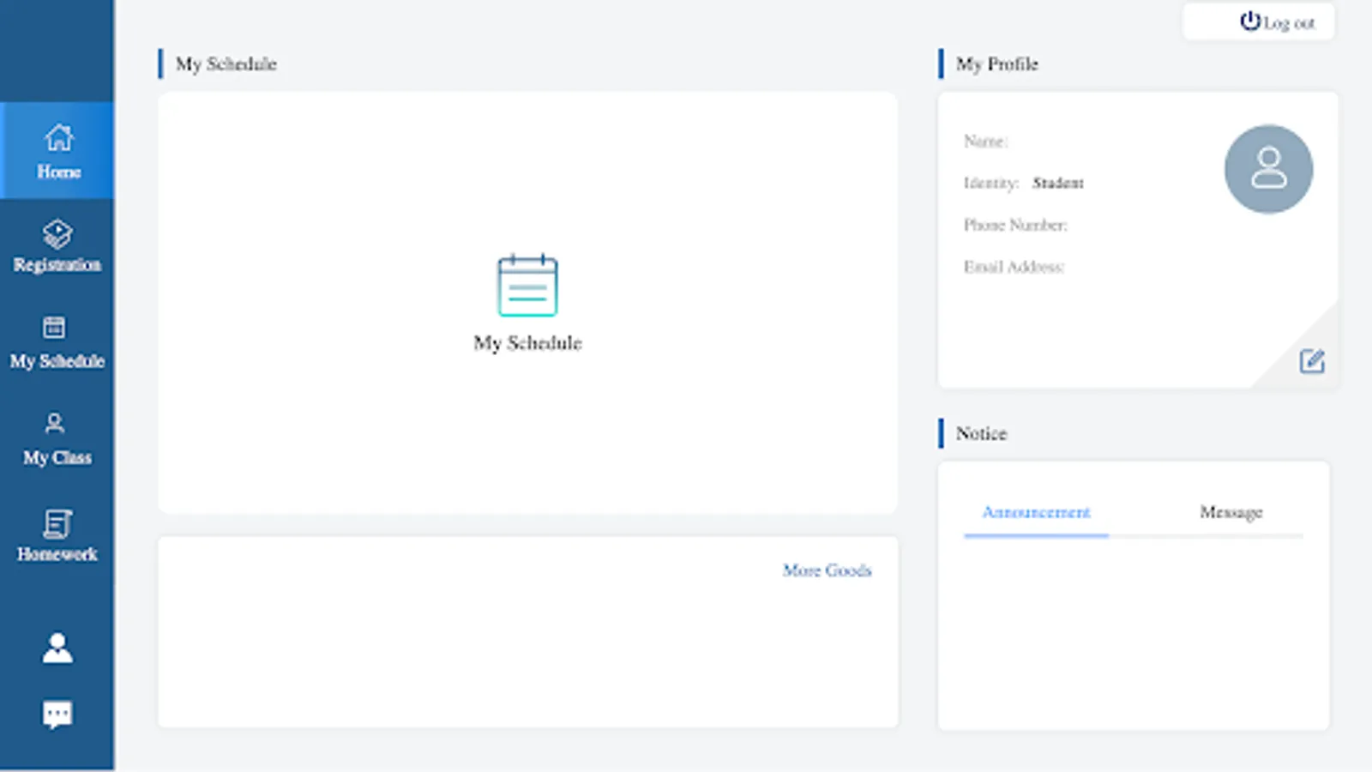
Task: Open the More Goods link
Action: click(x=827, y=570)
